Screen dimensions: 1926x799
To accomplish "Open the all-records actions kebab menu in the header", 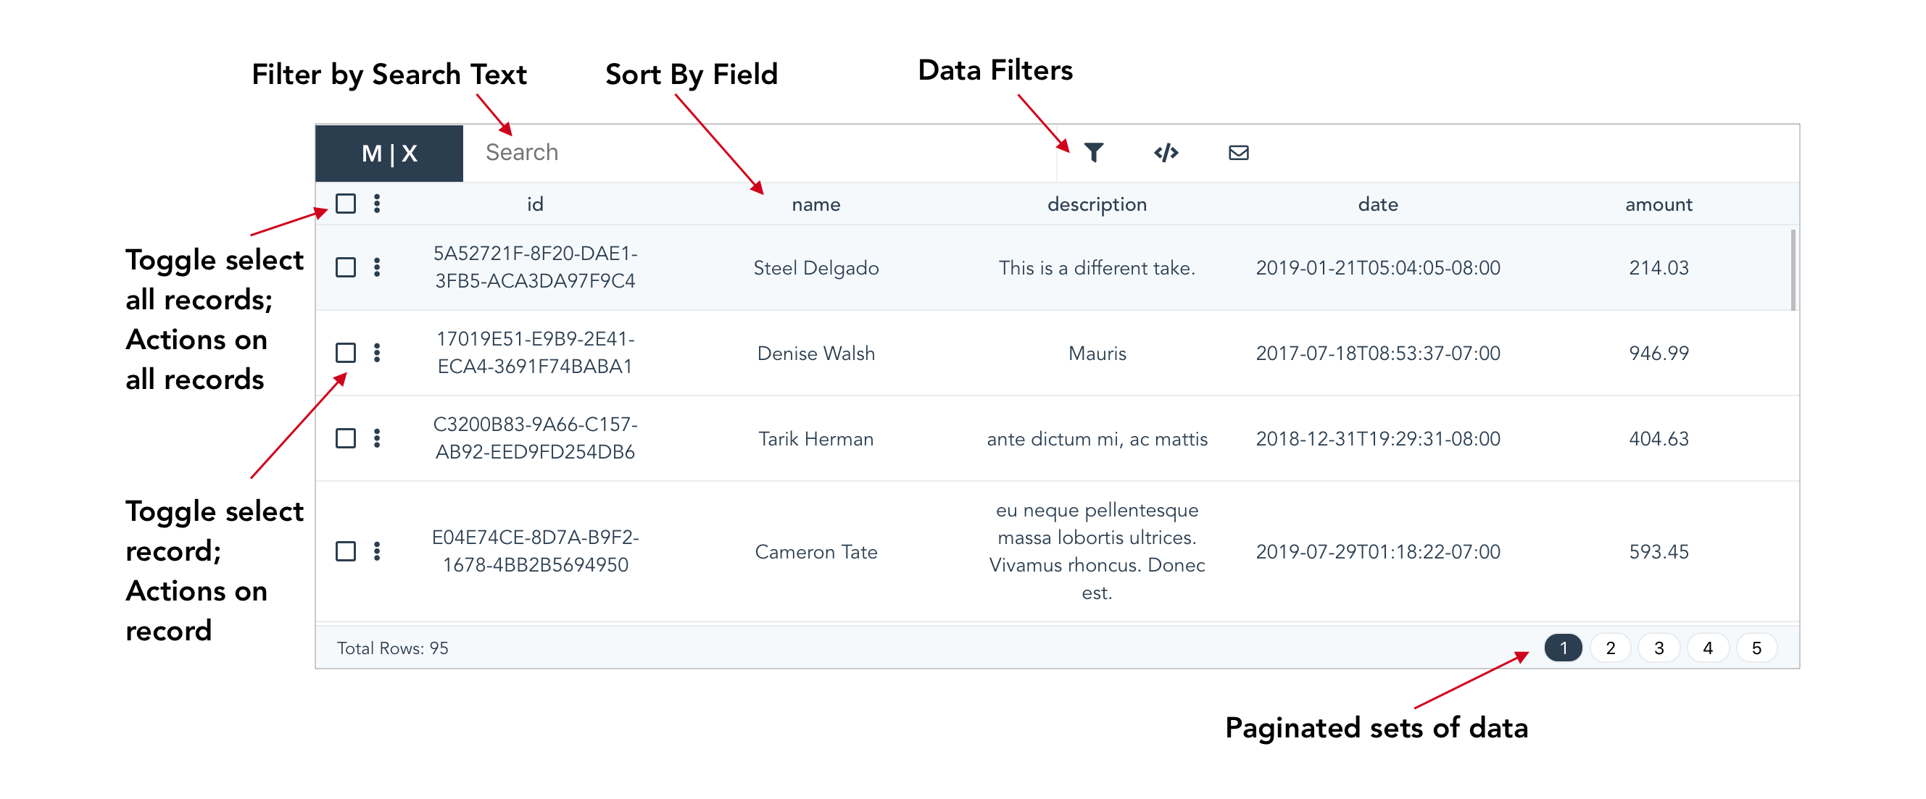I will [x=377, y=204].
